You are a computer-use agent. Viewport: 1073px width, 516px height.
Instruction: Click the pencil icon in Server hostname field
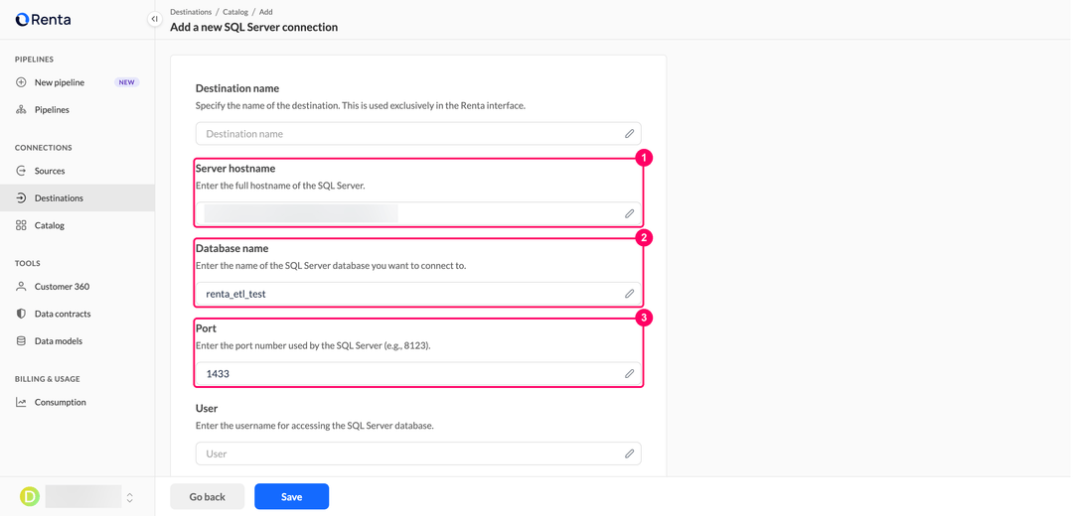click(x=630, y=214)
